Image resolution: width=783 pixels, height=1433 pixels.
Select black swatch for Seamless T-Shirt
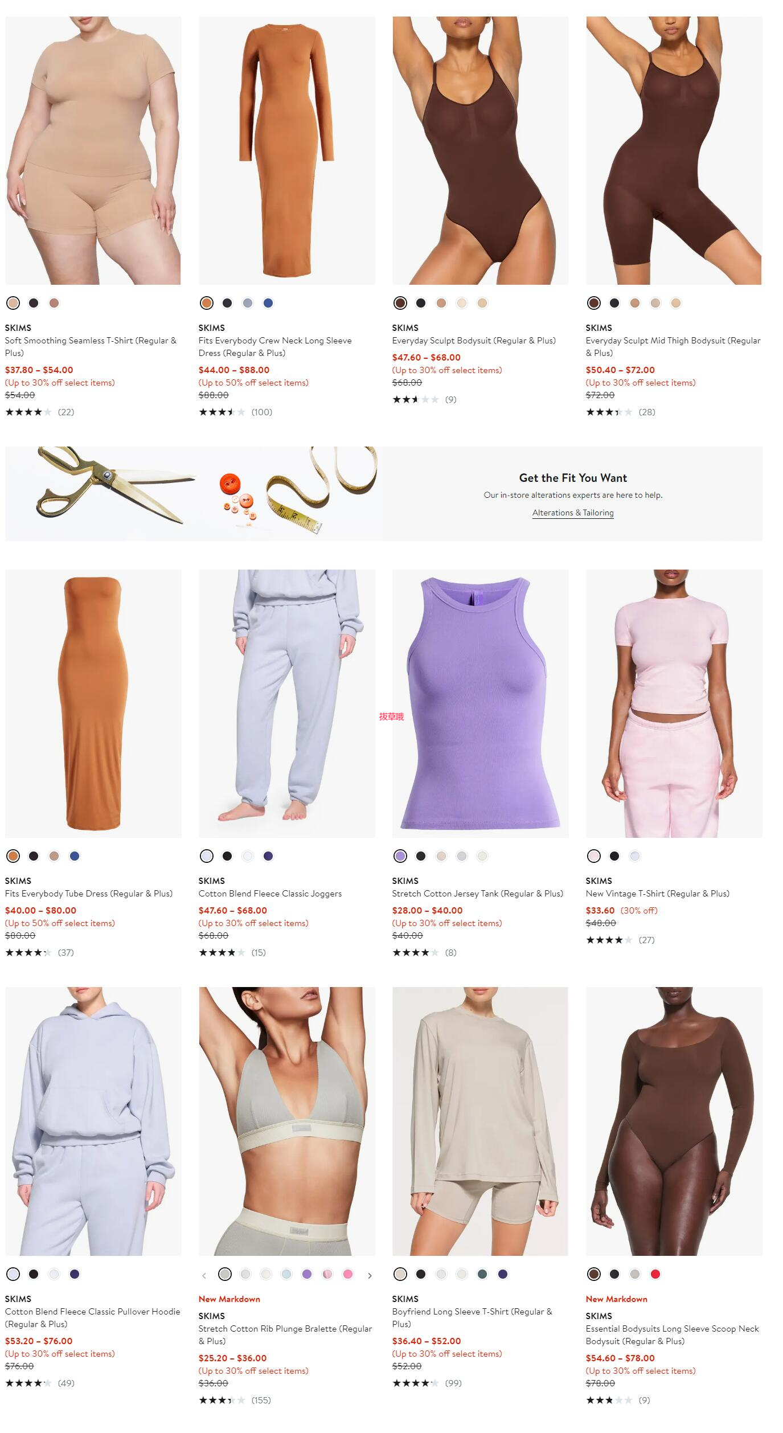[34, 303]
